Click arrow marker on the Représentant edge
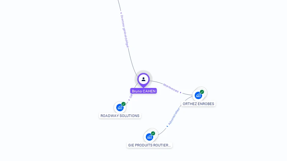 coord(180,92)
